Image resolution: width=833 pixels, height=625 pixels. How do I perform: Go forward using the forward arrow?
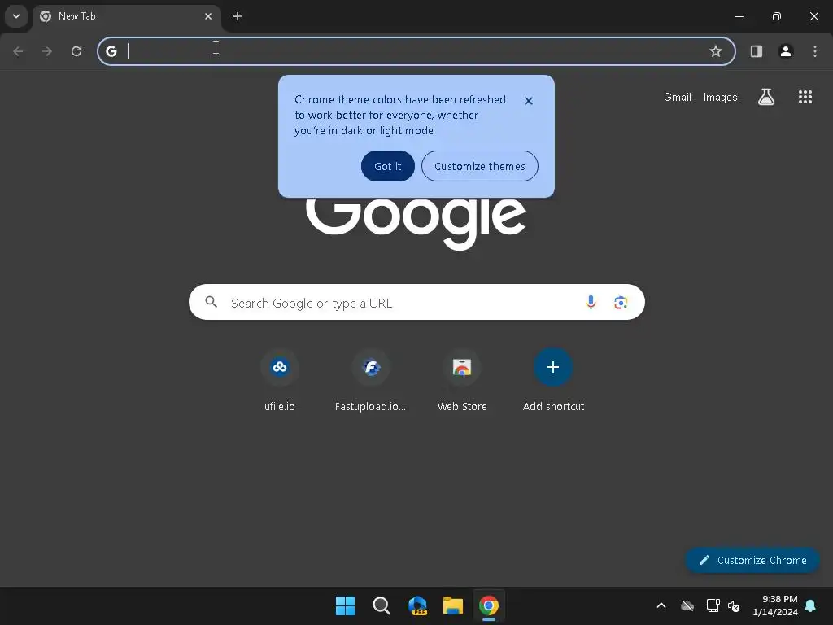click(x=47, y=51)
